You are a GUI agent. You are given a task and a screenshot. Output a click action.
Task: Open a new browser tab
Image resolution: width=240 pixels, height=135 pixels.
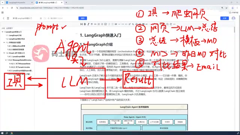[x=66, y=3]
